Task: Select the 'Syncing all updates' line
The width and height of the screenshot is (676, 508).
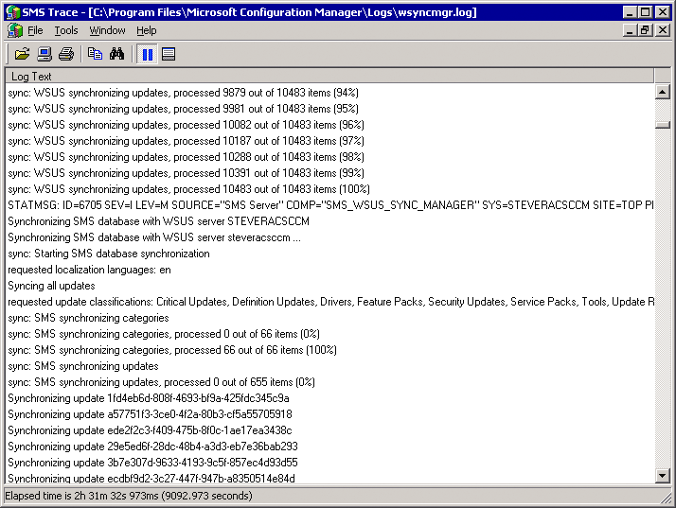Action: 329,286
